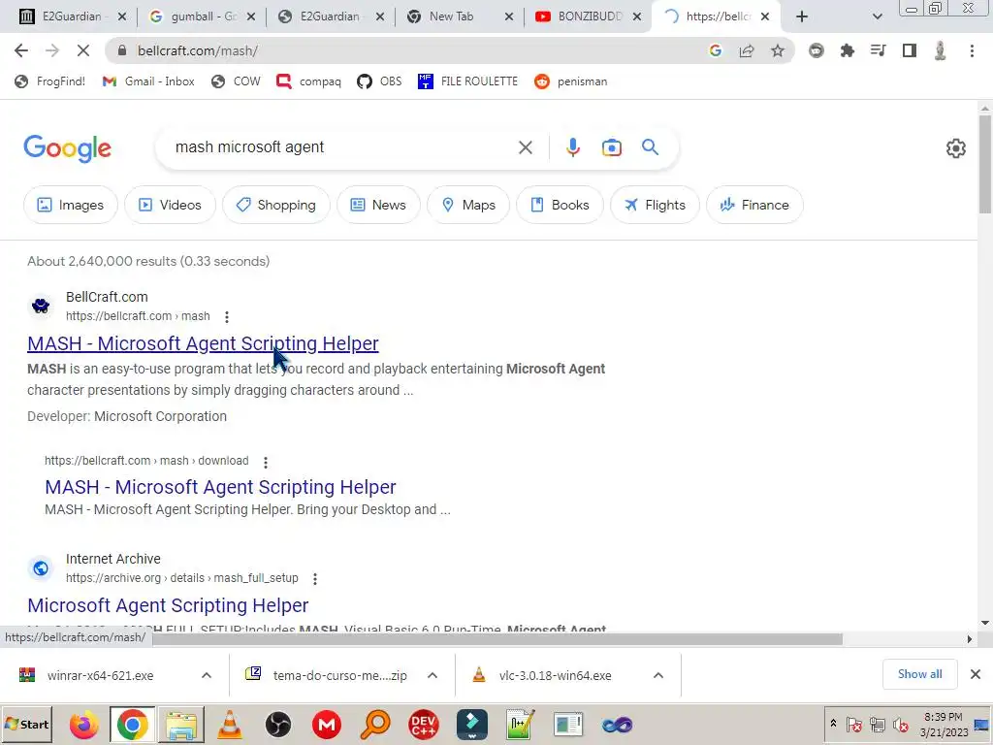The width and height of the screenshot is (993, 745).
Task: Open options for the mash download result
Action: 266,463
